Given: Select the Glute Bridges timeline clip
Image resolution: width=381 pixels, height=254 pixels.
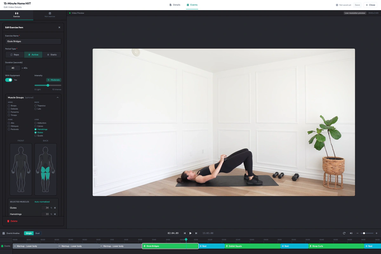Looking at the screenshot, I should point(170,246).
